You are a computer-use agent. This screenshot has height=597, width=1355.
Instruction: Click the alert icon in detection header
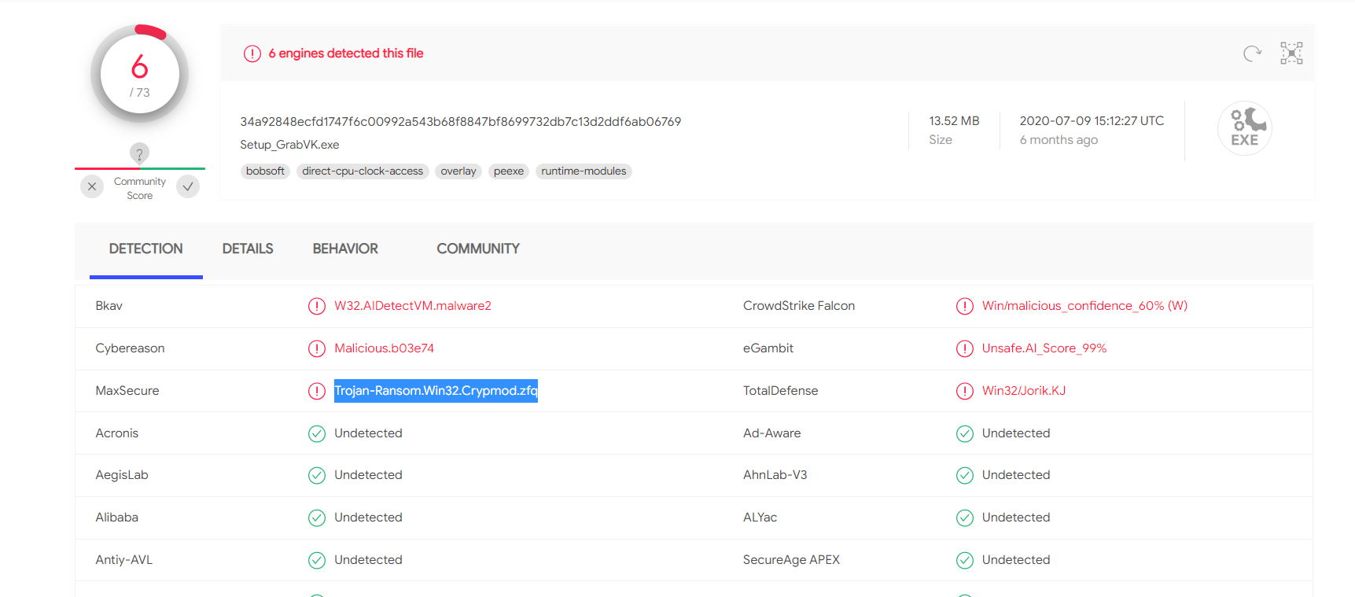[252, 53]
